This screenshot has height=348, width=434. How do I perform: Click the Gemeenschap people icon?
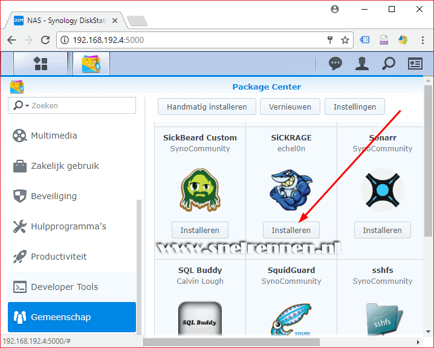pos(20,317)
